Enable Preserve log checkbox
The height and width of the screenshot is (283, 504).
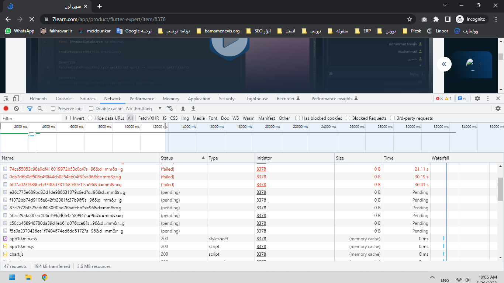click(x=53, y=108)
